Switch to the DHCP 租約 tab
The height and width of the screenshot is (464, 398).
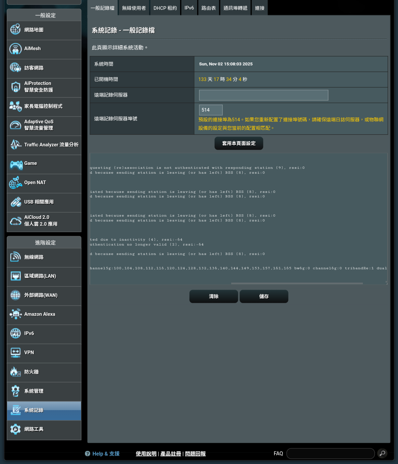pos(165,7)
